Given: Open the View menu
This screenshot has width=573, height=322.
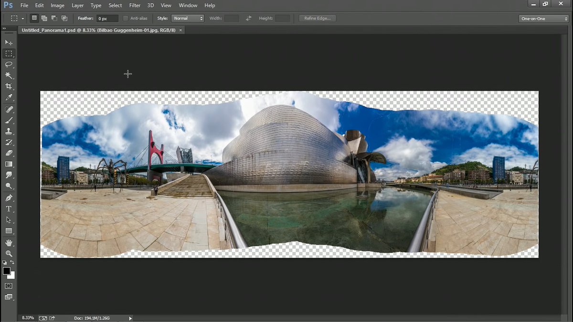Looking at the screenshot, I should 166,5.
